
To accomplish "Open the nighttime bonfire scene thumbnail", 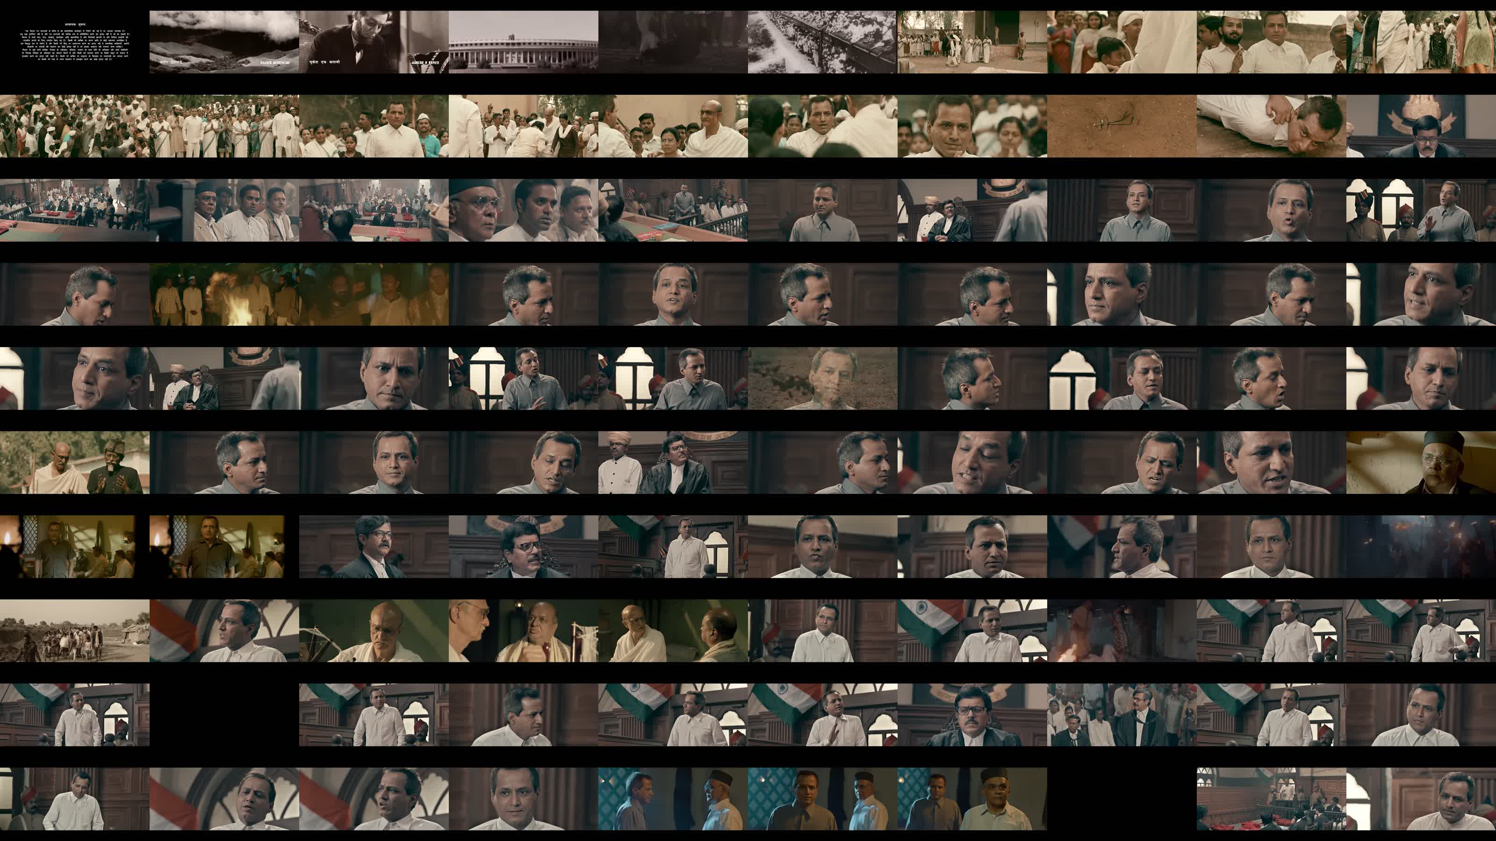I will [x=224, y=294].
